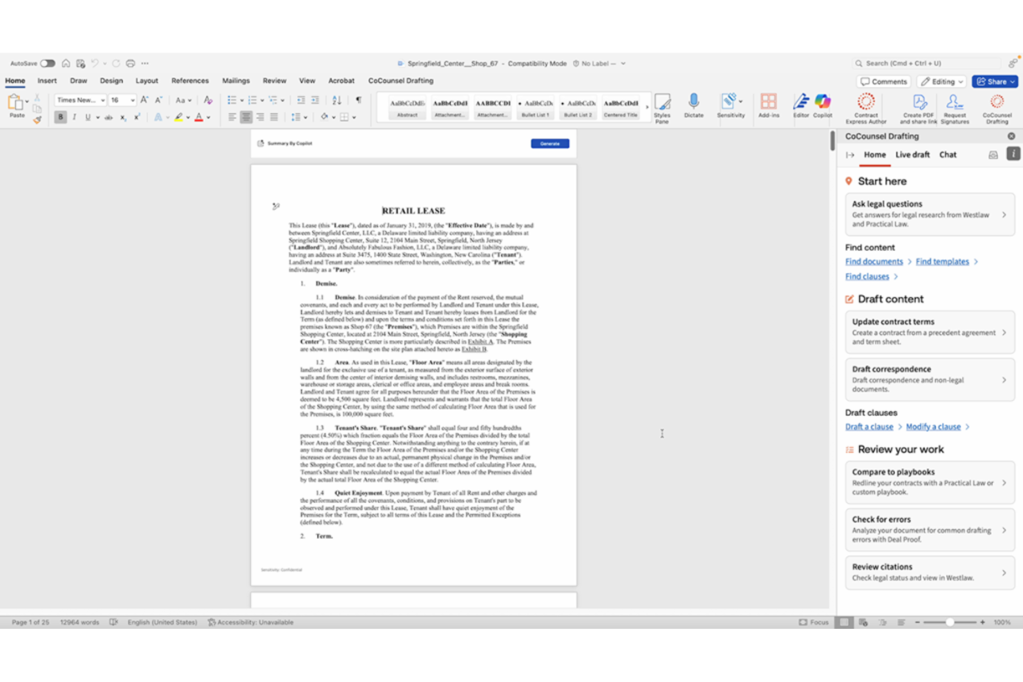This screenshot has width=1023, height=682.
Task: Toggle the AutoSave switch
Action: point(48,64)
